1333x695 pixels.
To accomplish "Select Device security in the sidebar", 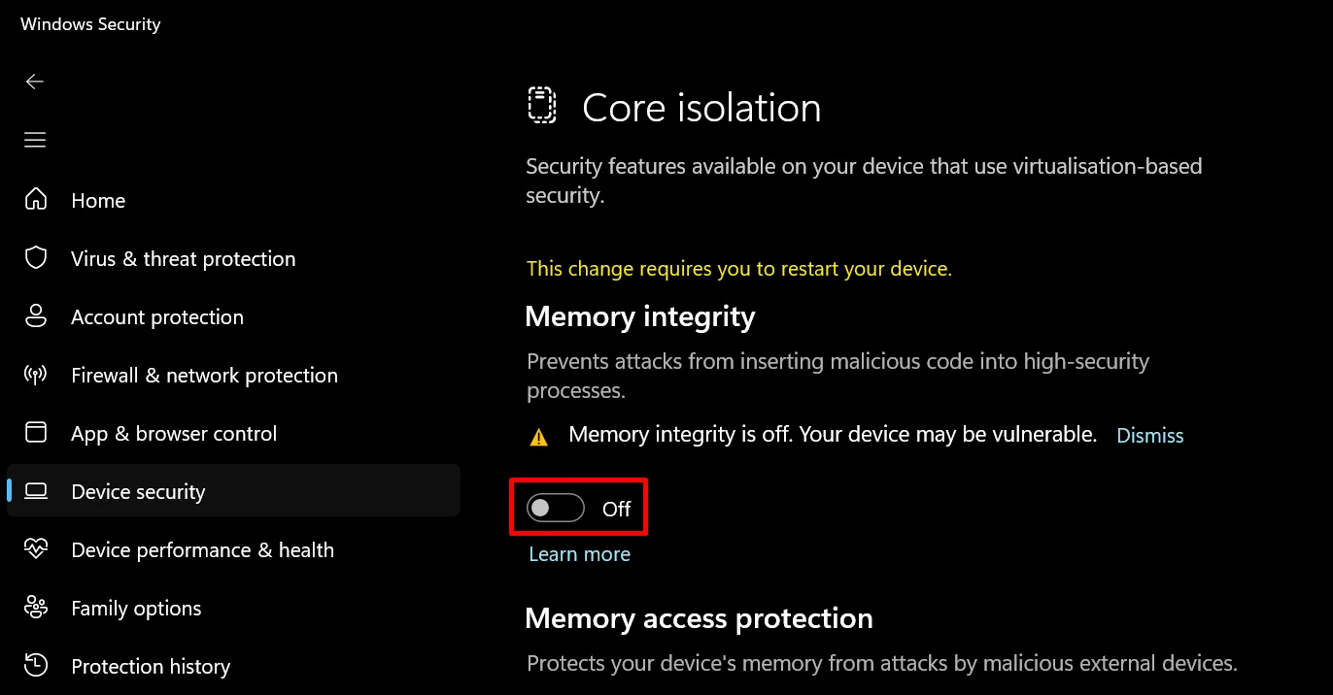I will pyautogui.click(x=137, y=491).
